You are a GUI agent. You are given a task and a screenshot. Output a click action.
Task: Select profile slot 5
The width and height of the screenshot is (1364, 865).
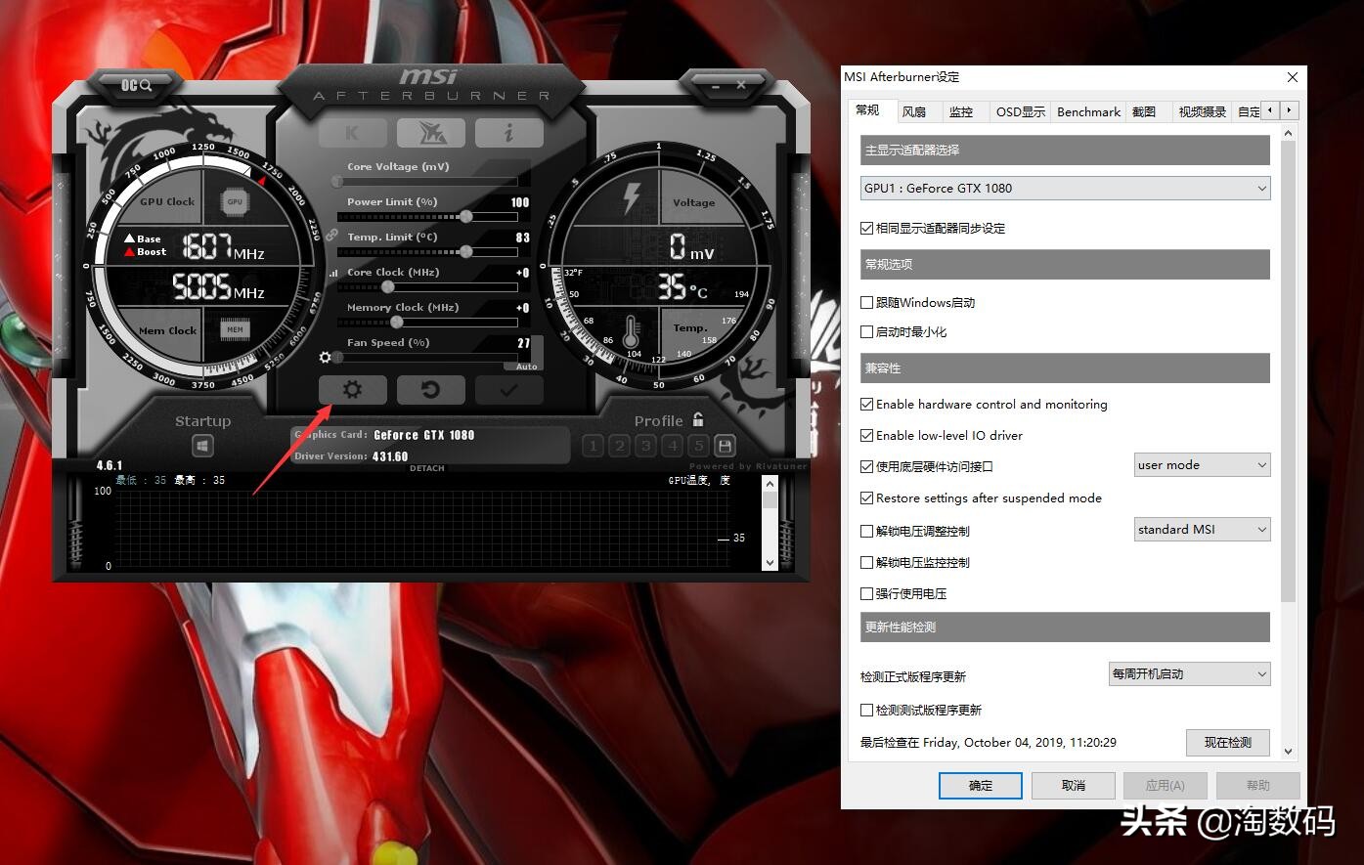point(698,446)
